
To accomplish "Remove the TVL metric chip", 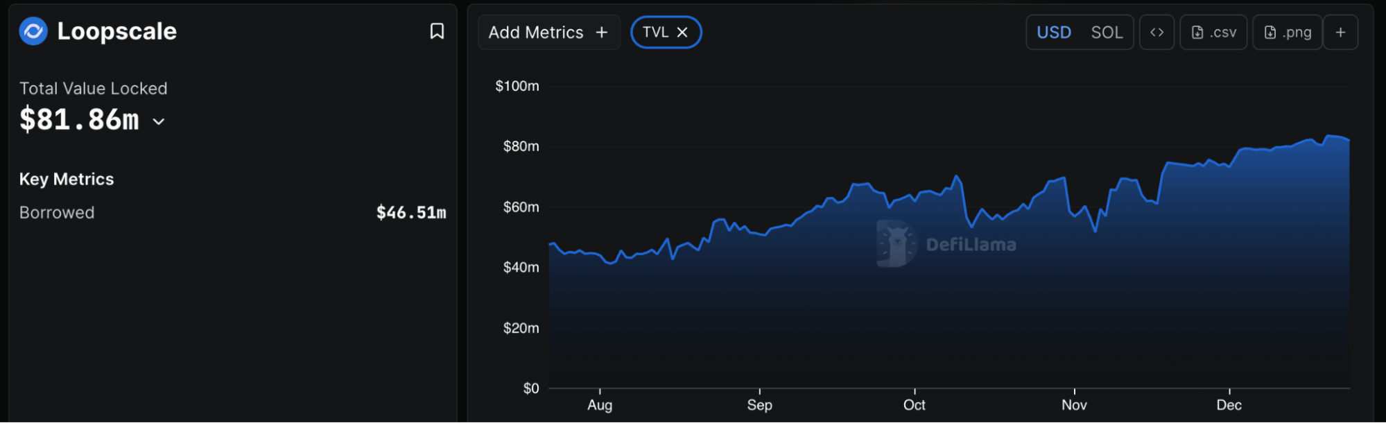I will tap(682, 33).
